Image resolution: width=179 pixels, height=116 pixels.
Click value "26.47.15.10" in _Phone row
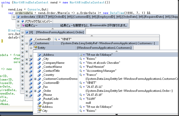coord(94,95)
